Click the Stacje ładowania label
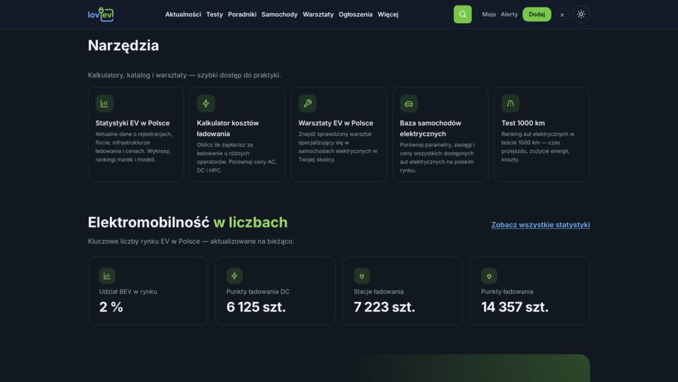The height and width of the screenshot is (382, 678). click(379, 292)
